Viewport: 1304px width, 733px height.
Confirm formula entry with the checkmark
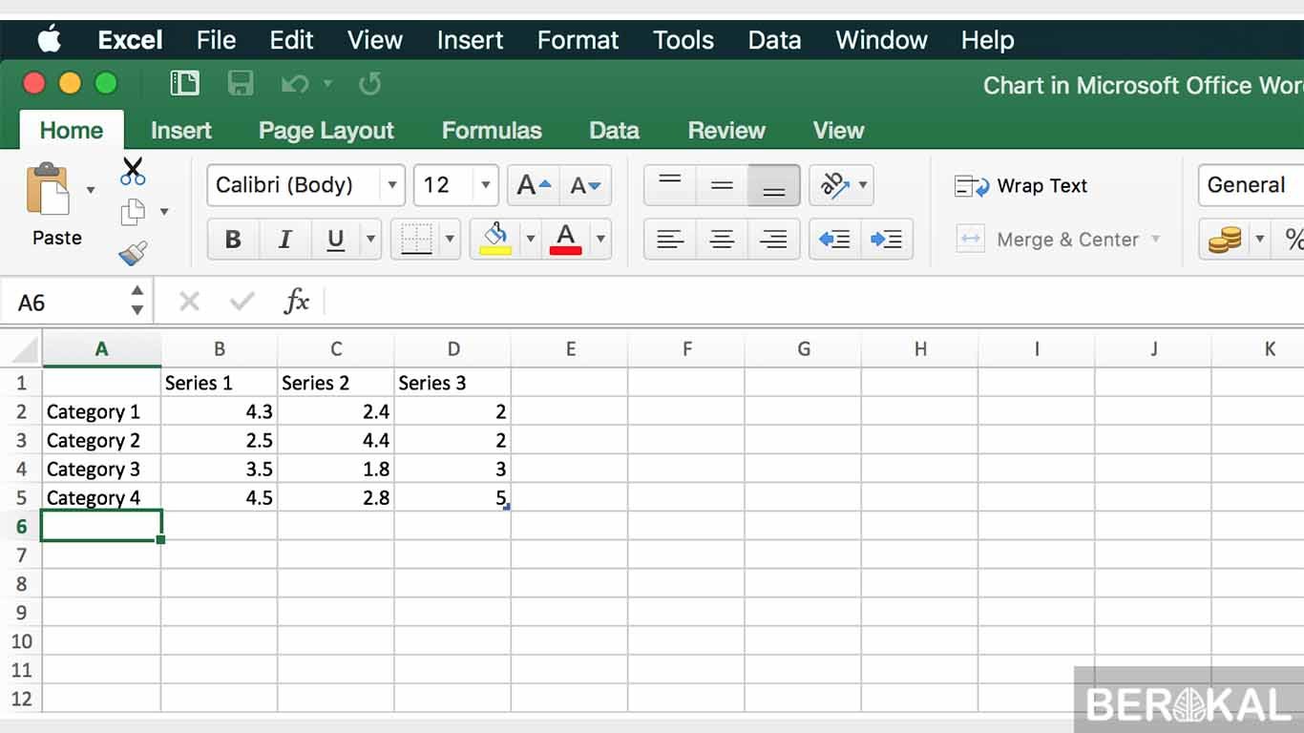coord(242,303)
